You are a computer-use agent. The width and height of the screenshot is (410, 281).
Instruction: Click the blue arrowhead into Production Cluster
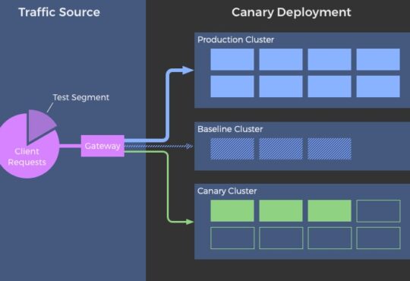point(188,70)
